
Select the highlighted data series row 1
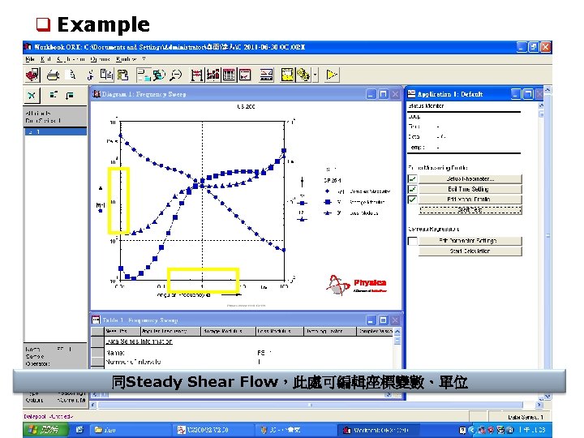(55, 131)
